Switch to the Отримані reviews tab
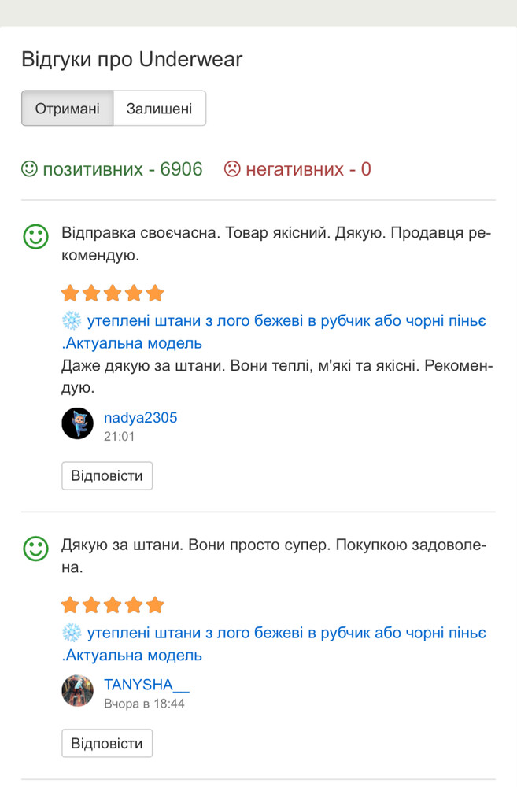This screenshot has height=787, width=517. (x=68, y=109)
